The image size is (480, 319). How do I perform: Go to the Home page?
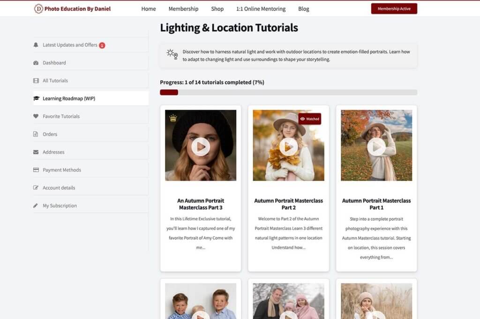click(x=149, y=9)
